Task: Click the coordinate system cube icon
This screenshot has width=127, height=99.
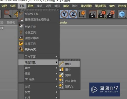Action: click(x=82, y=14)
